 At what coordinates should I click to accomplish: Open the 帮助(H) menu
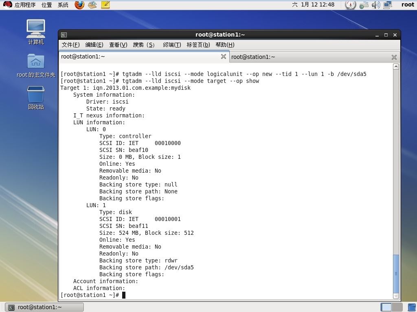click(225, 45)
